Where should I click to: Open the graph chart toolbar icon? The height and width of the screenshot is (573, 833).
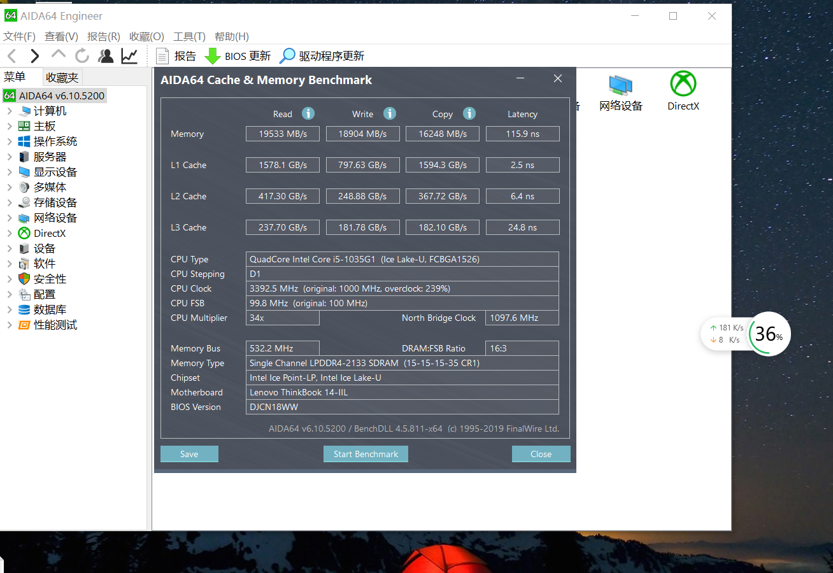tap(129, 56)
